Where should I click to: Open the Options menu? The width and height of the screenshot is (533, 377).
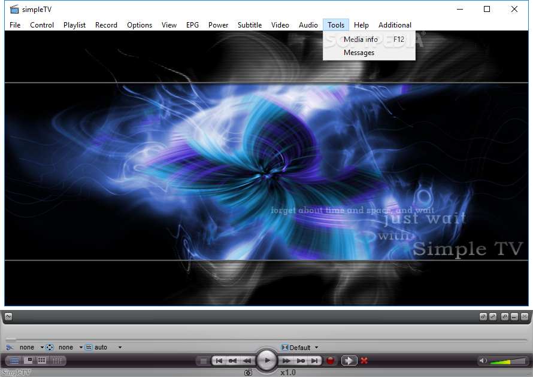pyautogui.click(x=140, y=25)
